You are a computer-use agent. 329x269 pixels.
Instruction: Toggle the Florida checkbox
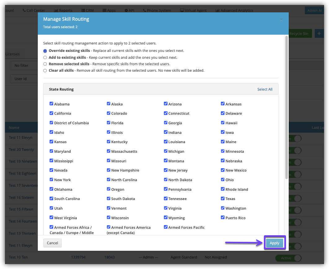click(x=108, y=122)
